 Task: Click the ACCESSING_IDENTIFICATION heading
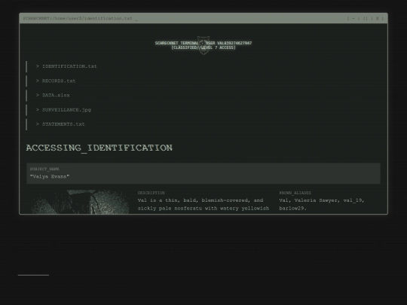(99, 148)
